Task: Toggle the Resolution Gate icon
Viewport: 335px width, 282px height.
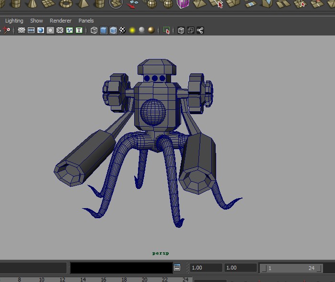Action: pos(41,30)
